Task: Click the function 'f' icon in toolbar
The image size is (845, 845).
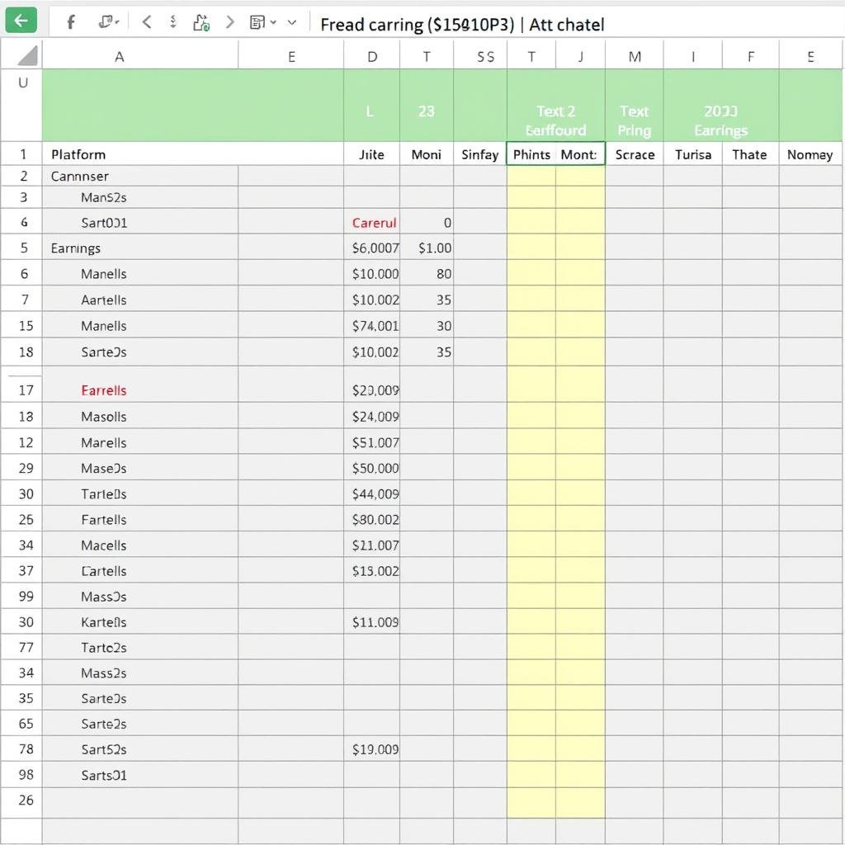Action: (x=71, y=22)
